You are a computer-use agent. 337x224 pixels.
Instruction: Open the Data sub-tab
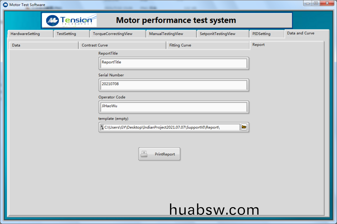pos(16,45)
